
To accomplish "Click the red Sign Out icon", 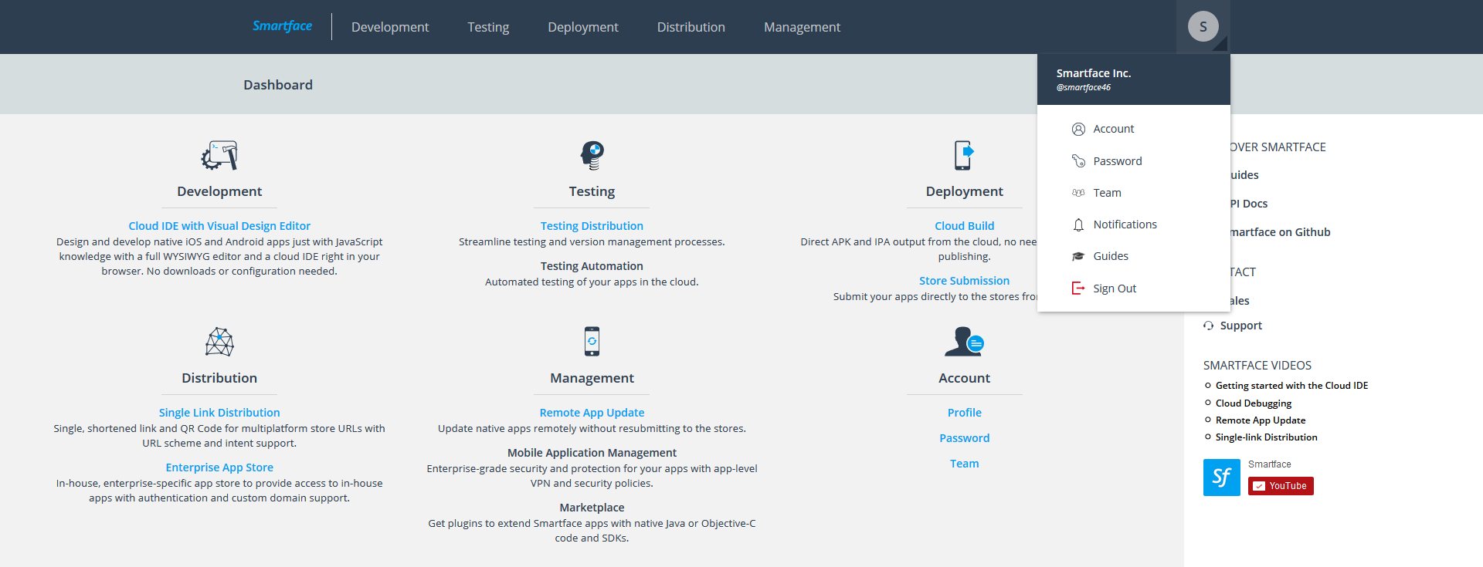I will (1078, 288).
